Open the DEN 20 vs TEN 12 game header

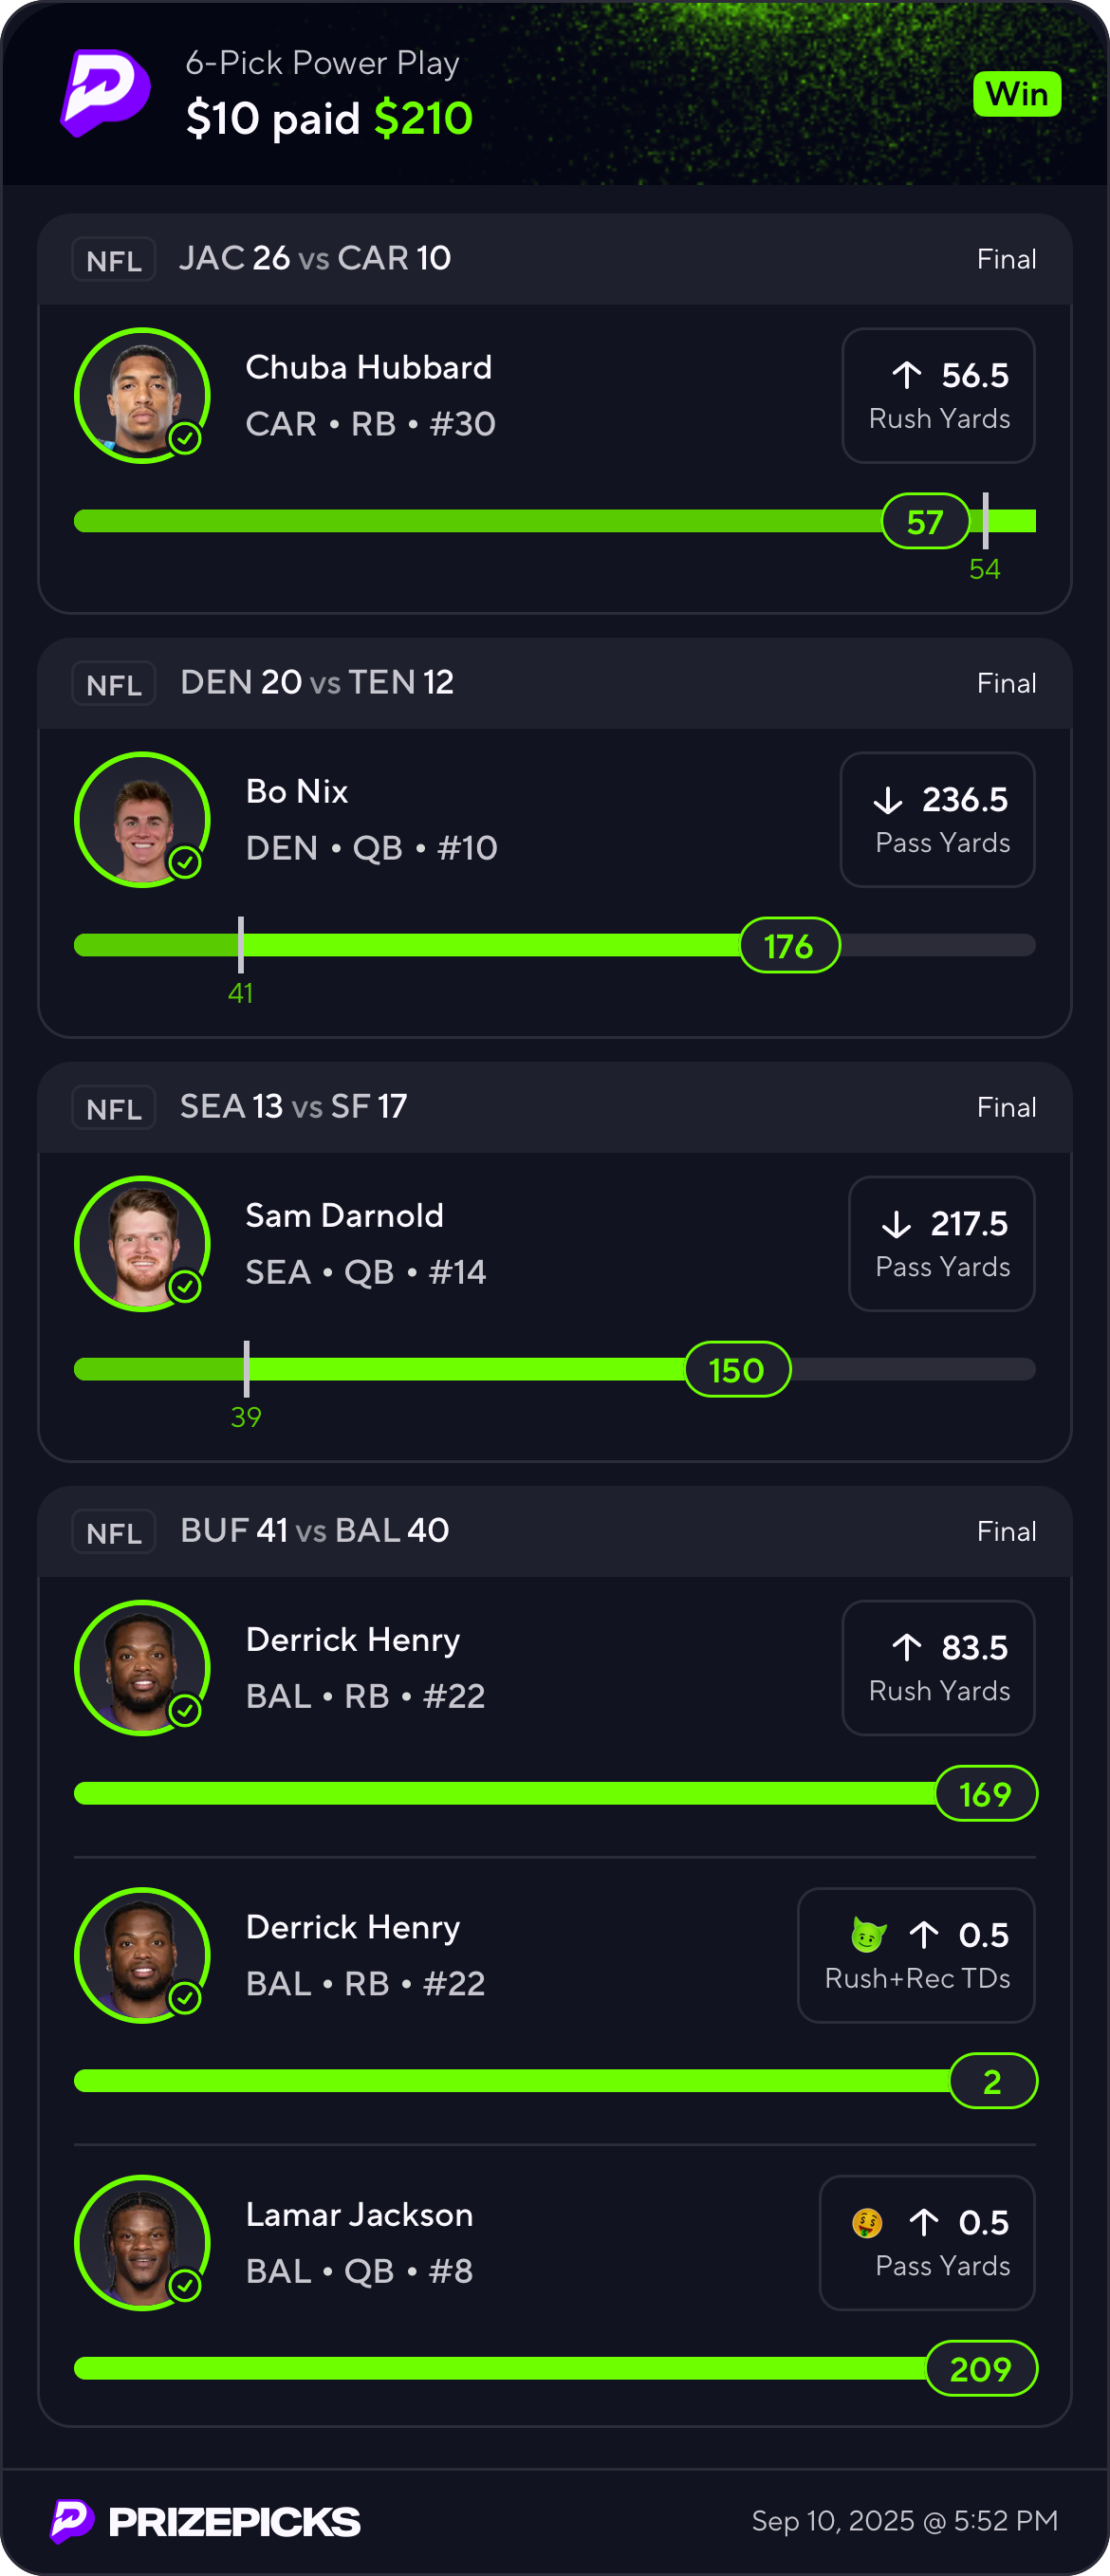tap(317, 683)
